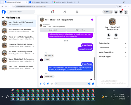View site information icon in address bar
Image resolution: width=131 pixels, height=105 pixels.
[14, 7]
